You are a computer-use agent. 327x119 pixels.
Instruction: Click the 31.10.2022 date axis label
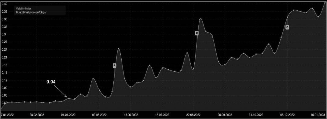click(x=256, y=114)
